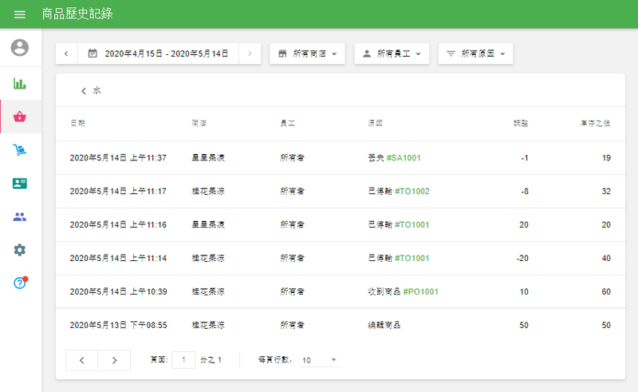This screenshot has width=638, height=392.
Task: Click the page number input field
Action: (x=183, y=360)
